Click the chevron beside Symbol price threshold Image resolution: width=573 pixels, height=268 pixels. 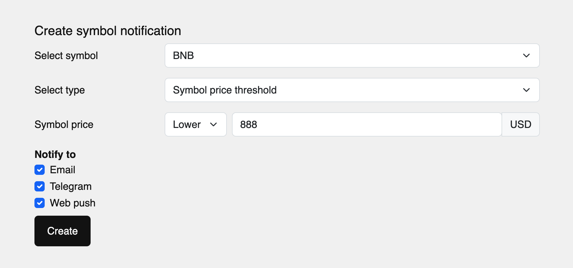[x=526, y=90]
